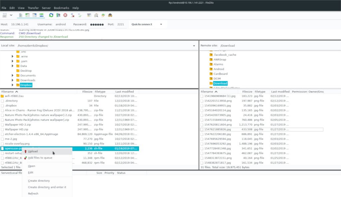Image resolution: width=341 pixels, height=197 pixels.
Task: Open the Quickconnect dropdown arrow
Action: (161, 24)
